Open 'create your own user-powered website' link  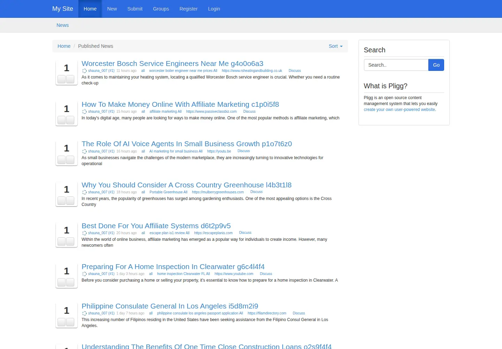click(x=400, y=110)
